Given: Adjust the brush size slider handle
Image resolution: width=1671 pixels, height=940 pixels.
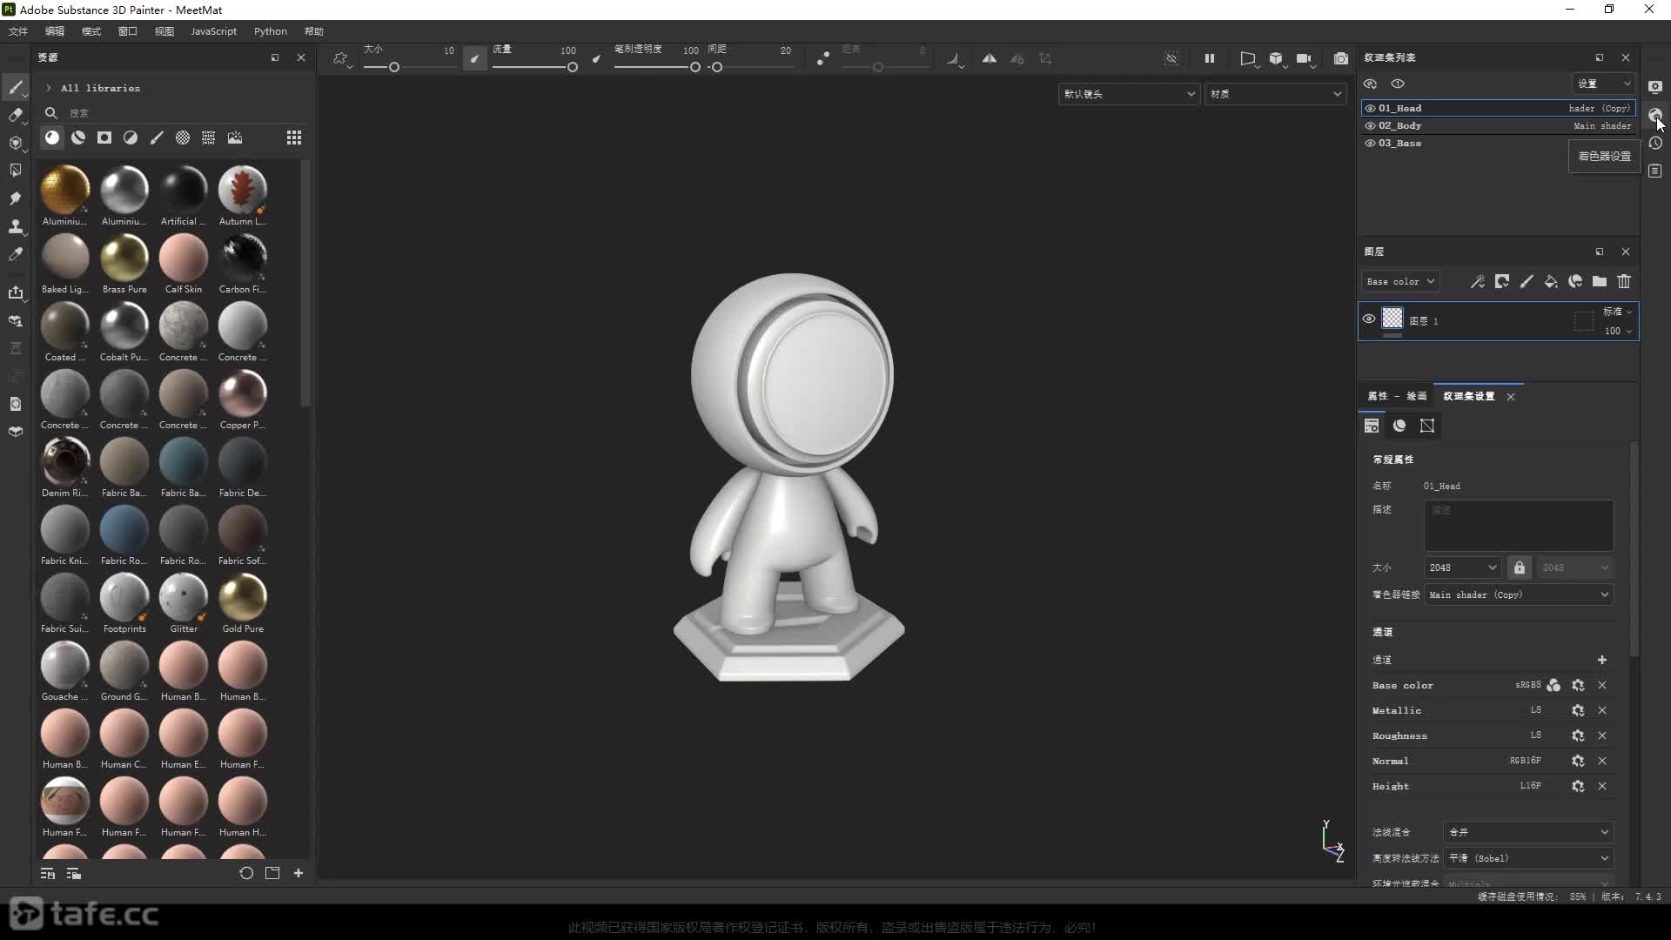Looking at the screenshot, I should pyautogui.click(x=394, y=67).
